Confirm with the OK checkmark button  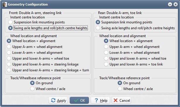click(79, 101)
